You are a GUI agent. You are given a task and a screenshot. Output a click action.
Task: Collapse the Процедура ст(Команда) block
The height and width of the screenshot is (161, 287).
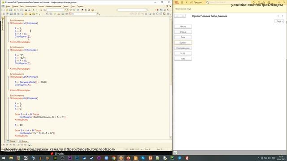[x=9, y=50]
